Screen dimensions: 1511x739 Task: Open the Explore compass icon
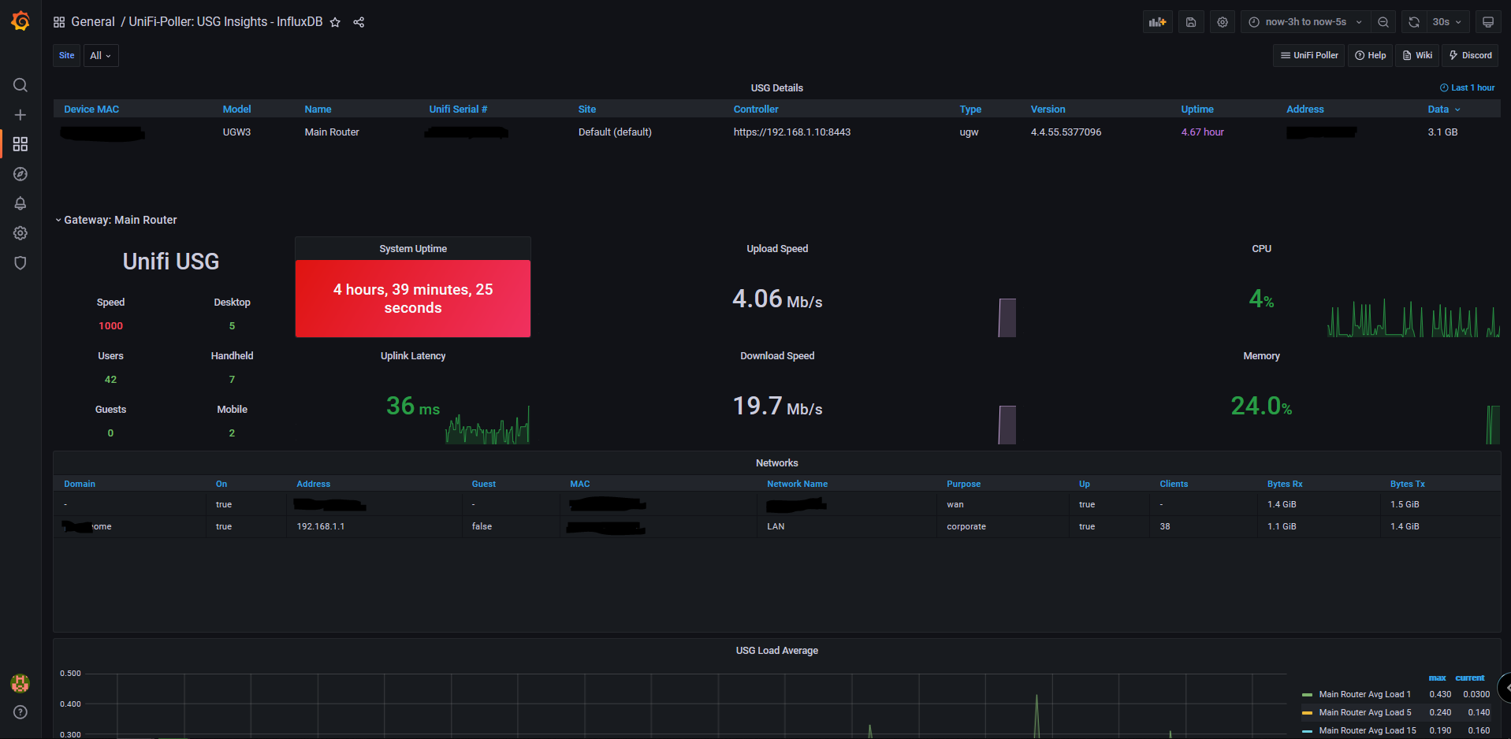tap(20, 174)
